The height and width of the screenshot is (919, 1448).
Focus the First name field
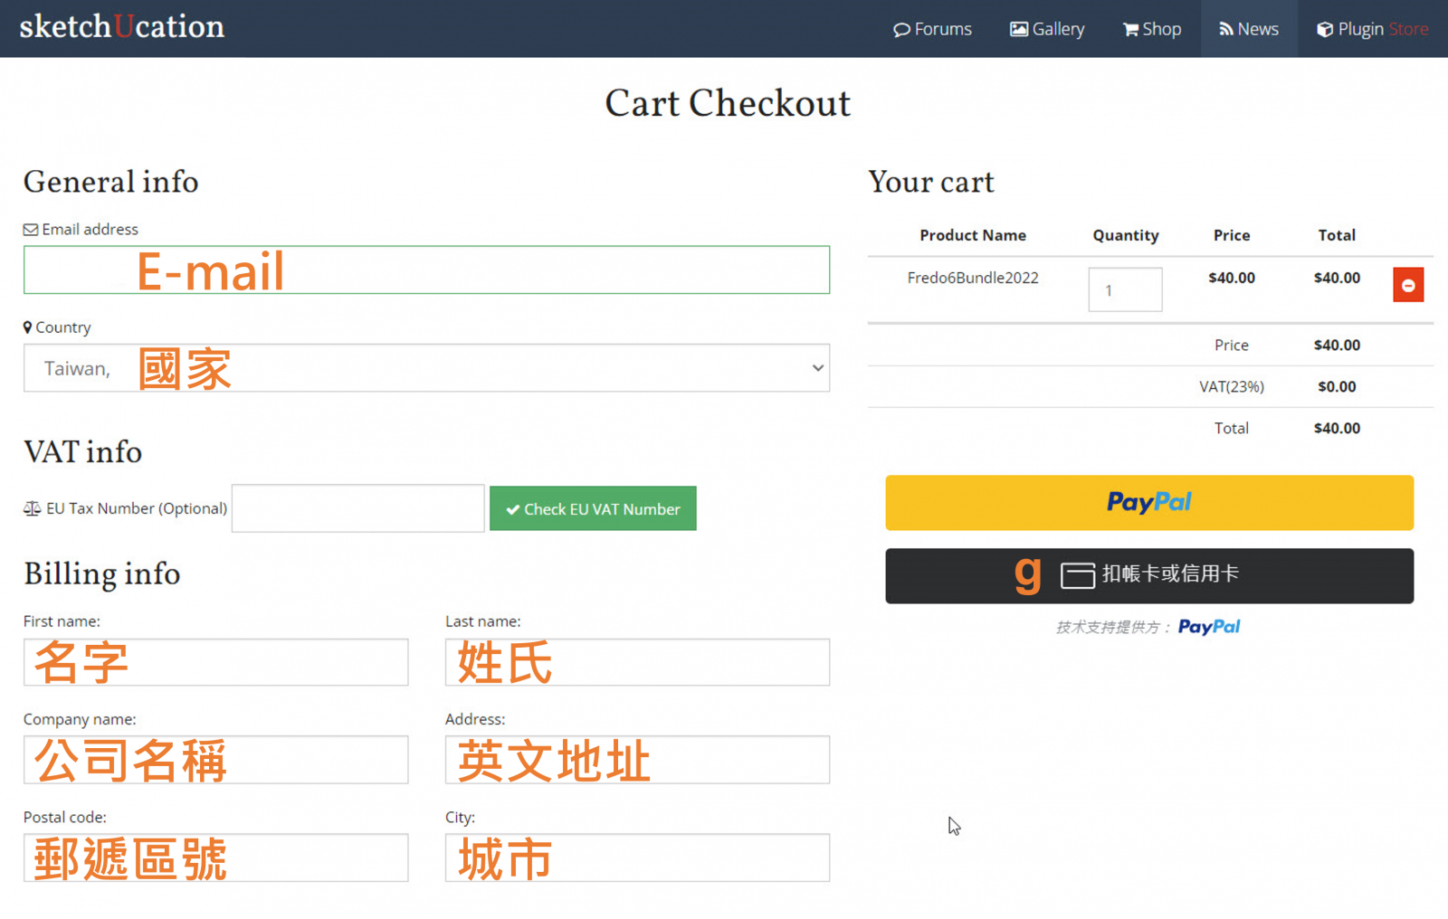(x=215, y=662)
